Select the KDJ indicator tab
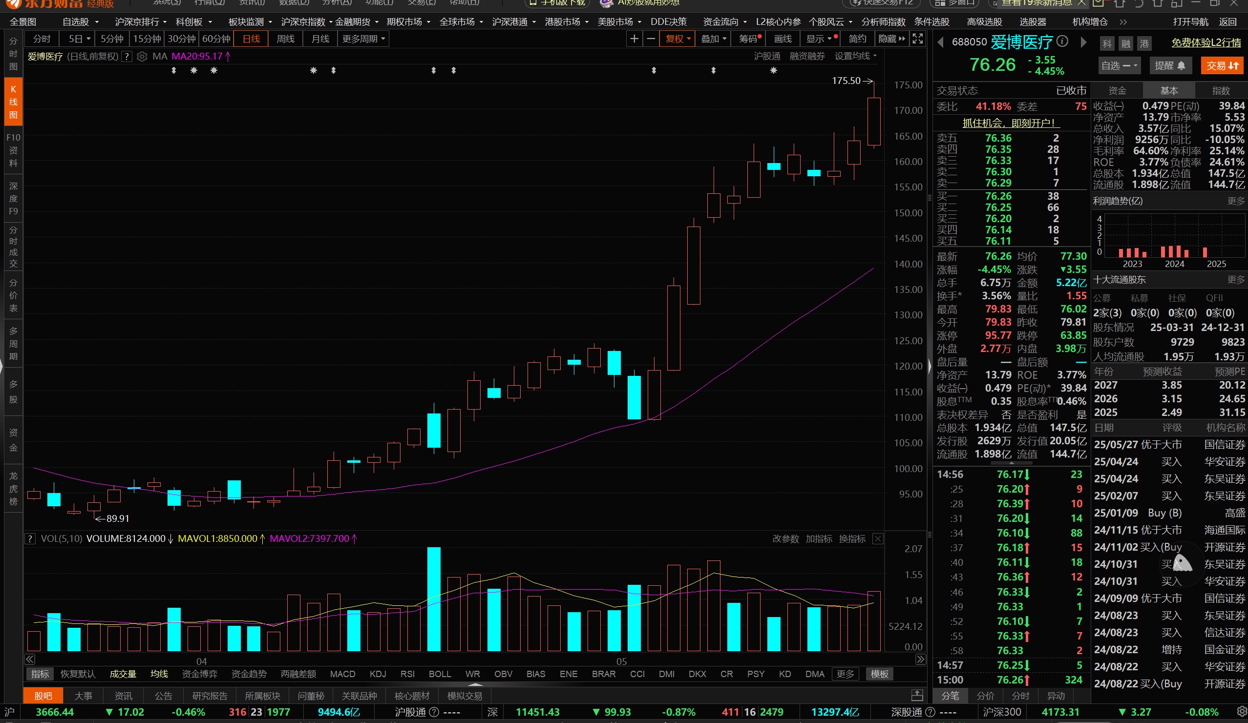This screenshot has height=723, width=1248. 378,674
